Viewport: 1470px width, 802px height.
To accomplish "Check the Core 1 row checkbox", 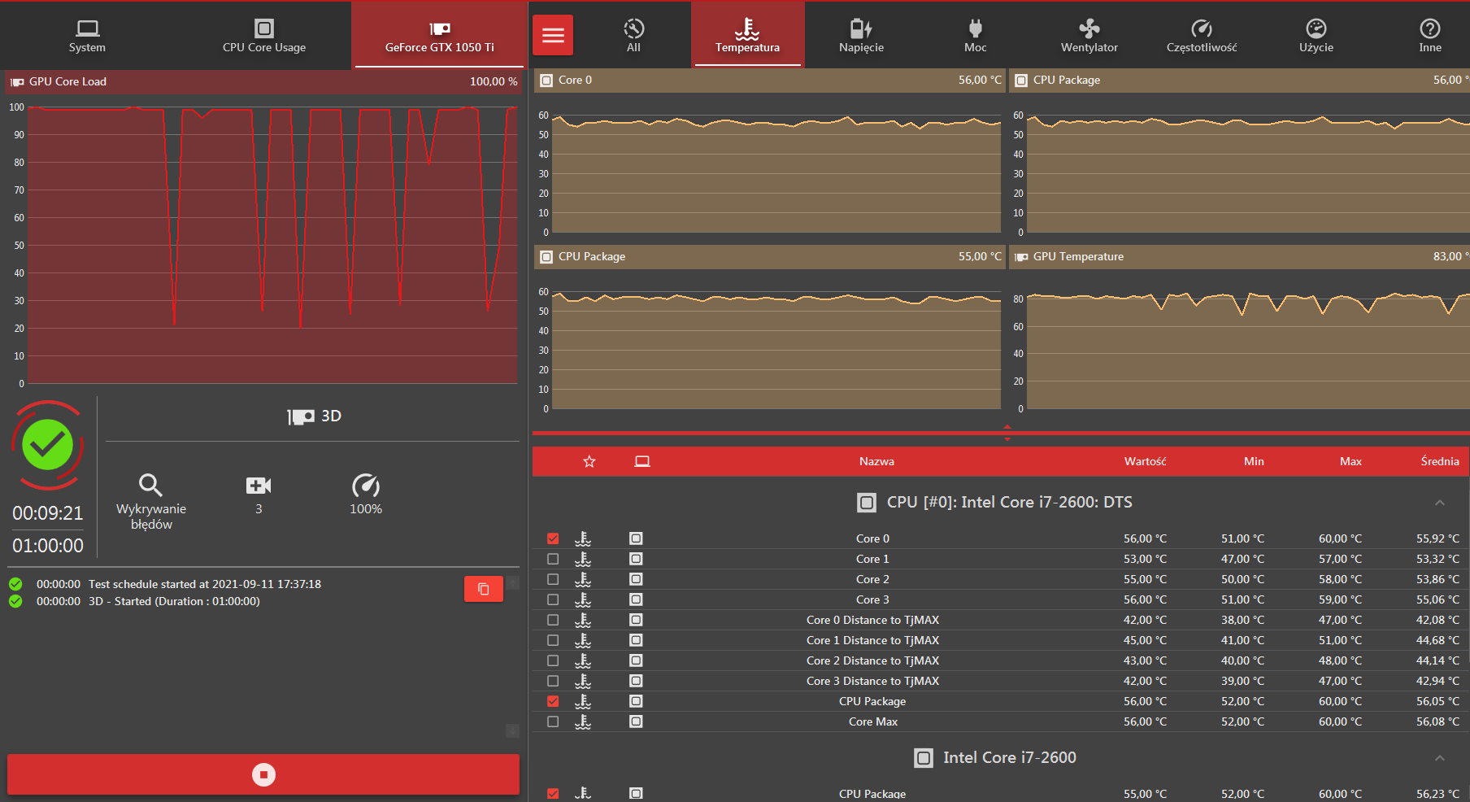I will tap(553, 559).
